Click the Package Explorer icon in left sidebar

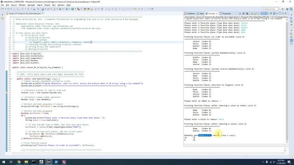2,18
